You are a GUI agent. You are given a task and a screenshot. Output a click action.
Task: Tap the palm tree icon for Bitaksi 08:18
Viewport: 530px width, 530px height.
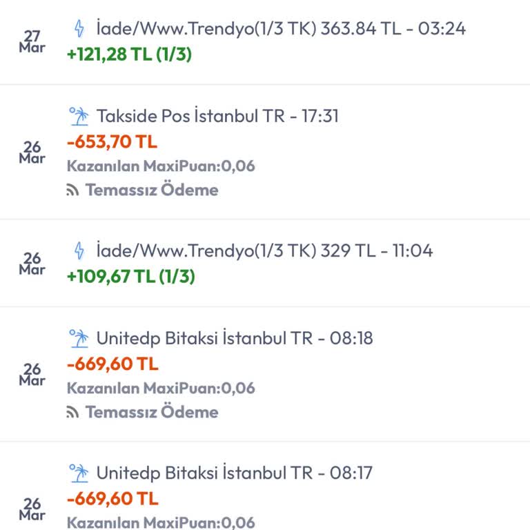79,337
